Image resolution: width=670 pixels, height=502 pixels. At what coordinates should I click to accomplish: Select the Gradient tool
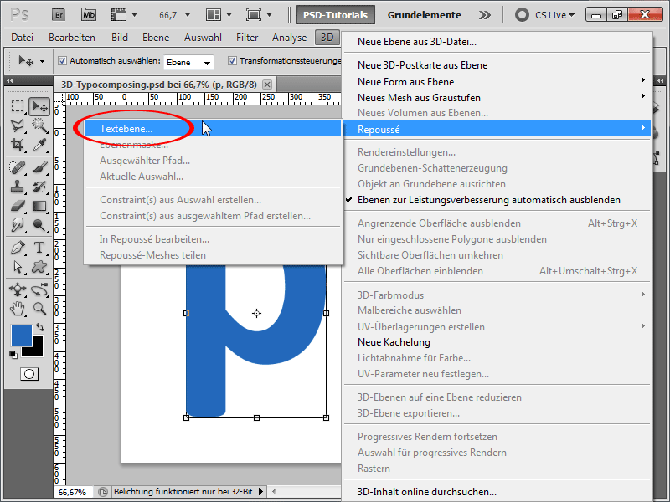click(x=39, y=206)
